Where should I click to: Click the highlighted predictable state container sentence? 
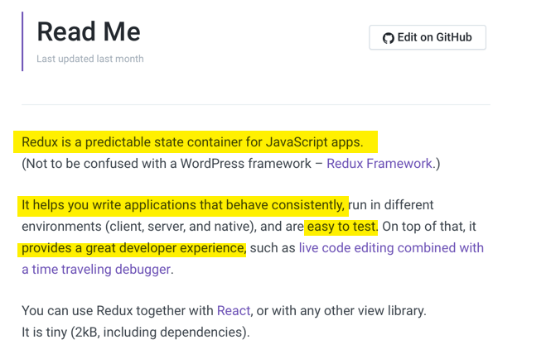[192, 142]
